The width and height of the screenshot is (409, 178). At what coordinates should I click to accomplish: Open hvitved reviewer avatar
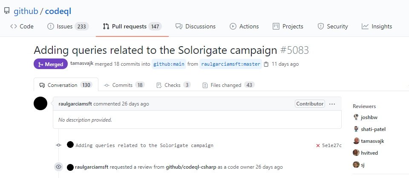(x=356, y=153)
